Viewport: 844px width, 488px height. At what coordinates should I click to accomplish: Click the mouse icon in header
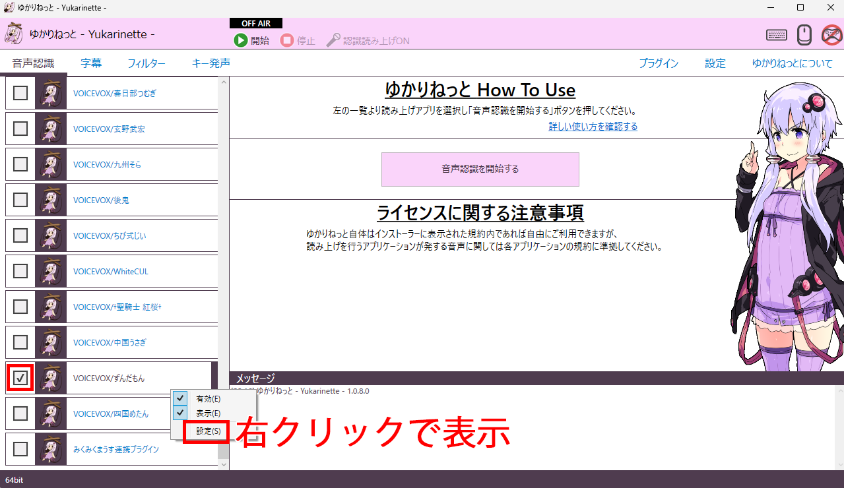[x=804, y=34]
